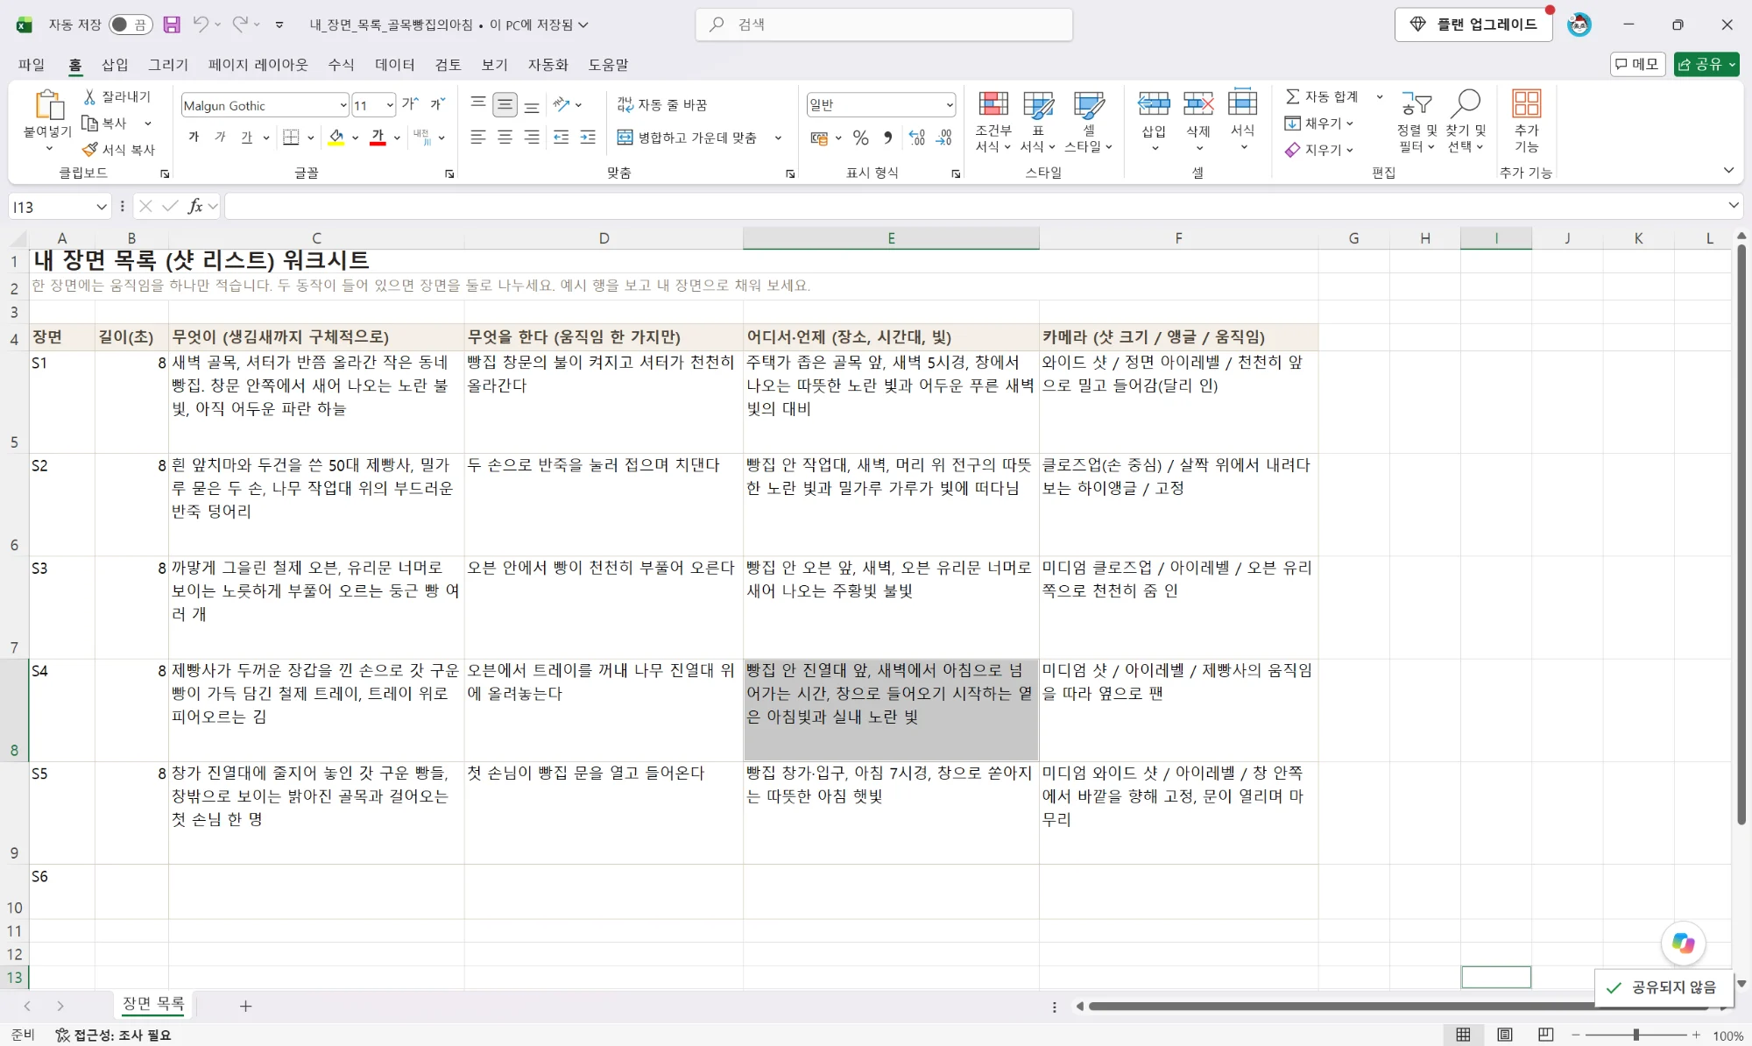Open the 수식 ribbon tab
Screen dimensions: 1752x1046
tap(341, 64)
